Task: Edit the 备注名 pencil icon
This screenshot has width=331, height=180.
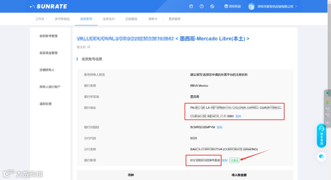Action: pos(89,47)
